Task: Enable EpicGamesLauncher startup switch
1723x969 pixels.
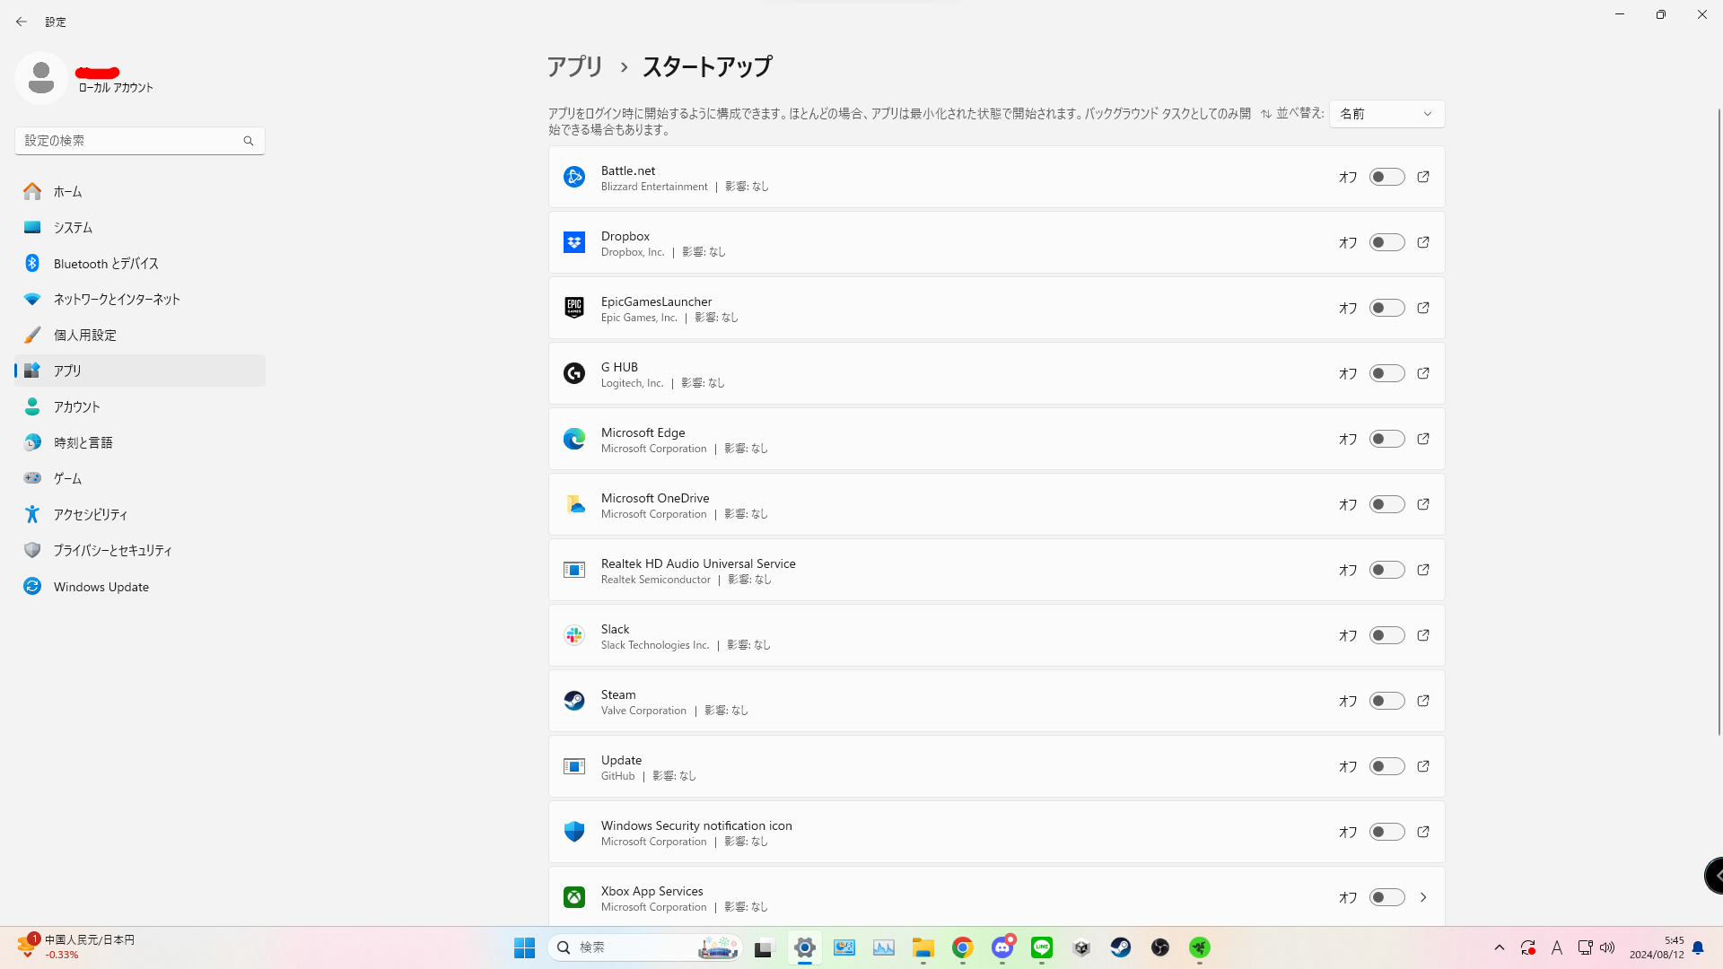Action: pos(1386,308)
